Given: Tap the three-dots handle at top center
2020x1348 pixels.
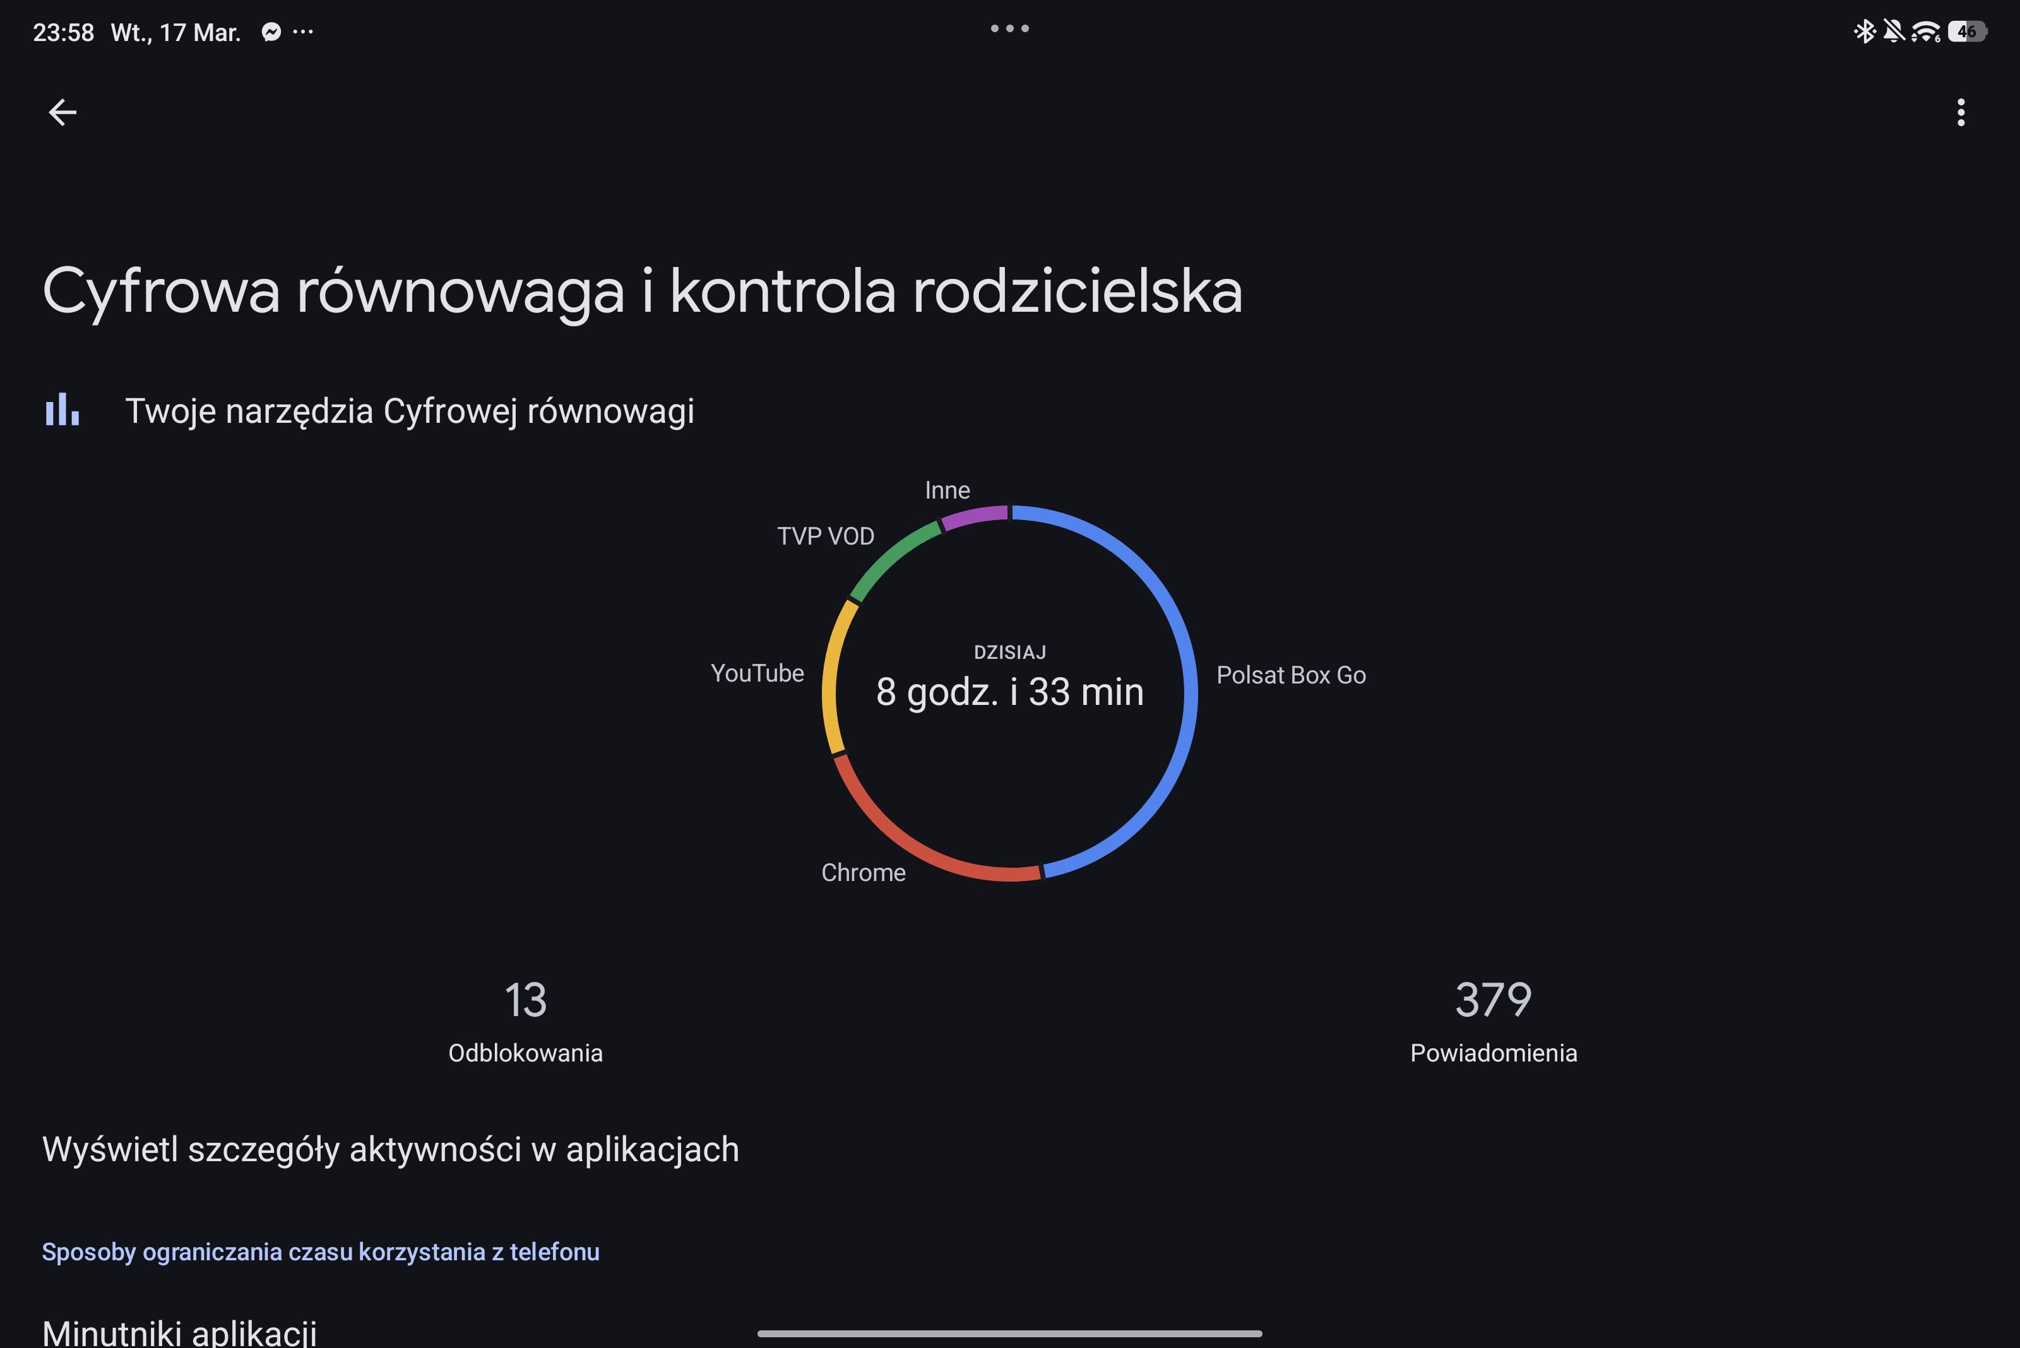Looking at the screenshot, I should tap(1009, 28).
